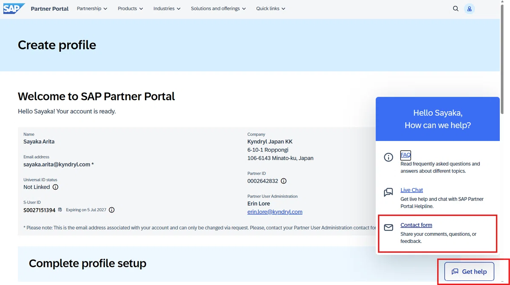The image size is (510, 285).
Task: Show info icon next to Not Linked
Action: (x=55, y=187)
